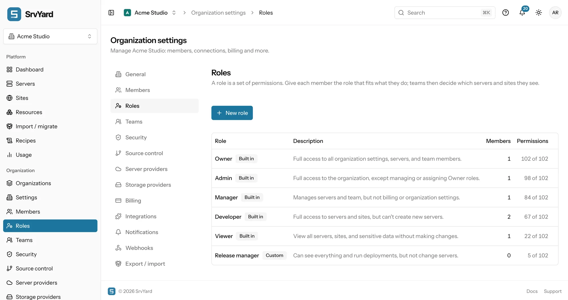This screenshot has height=300, width=568.
Task: Click the SrvYard footer logo icon
Action: click(x=112, y=291)
